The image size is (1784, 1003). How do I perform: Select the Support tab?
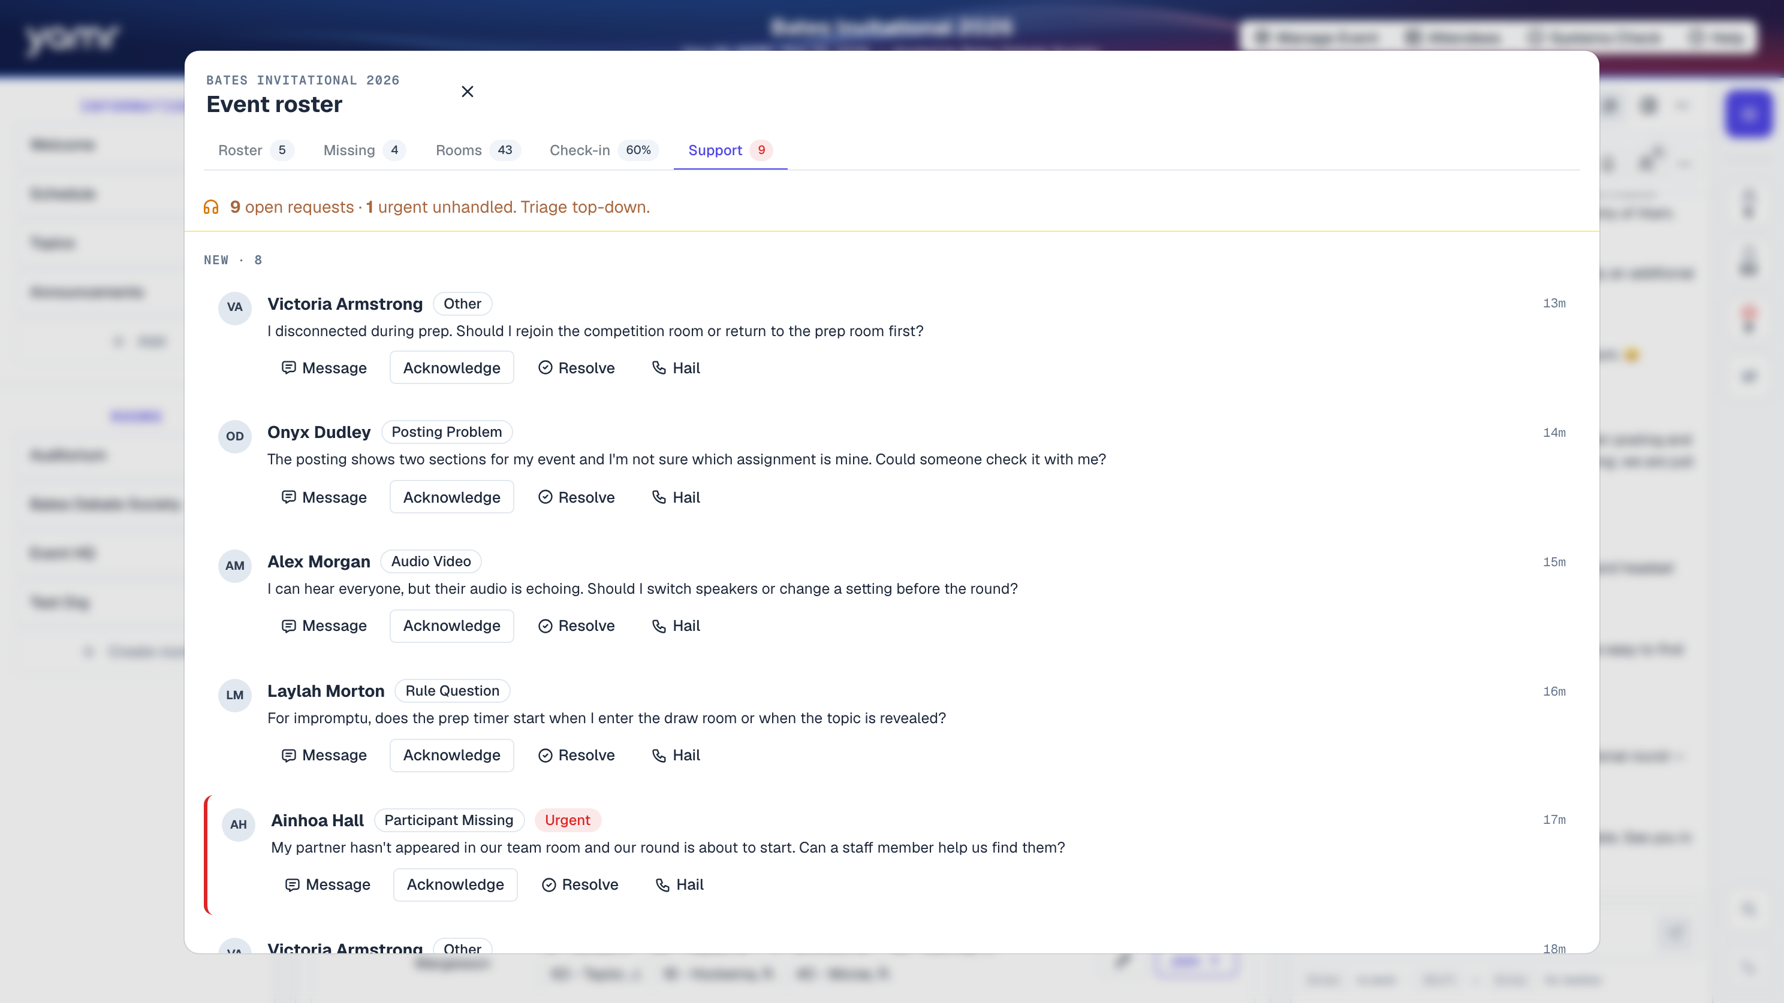[730, 150]
